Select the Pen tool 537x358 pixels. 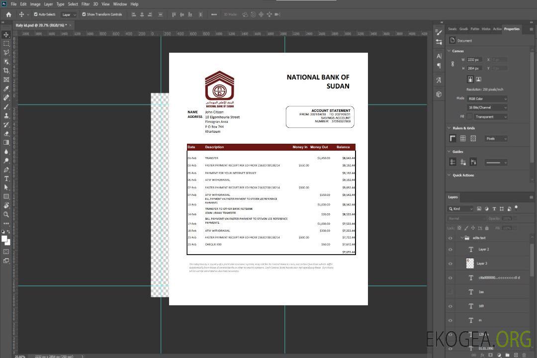pyautogui.click(x=6, y=170)
